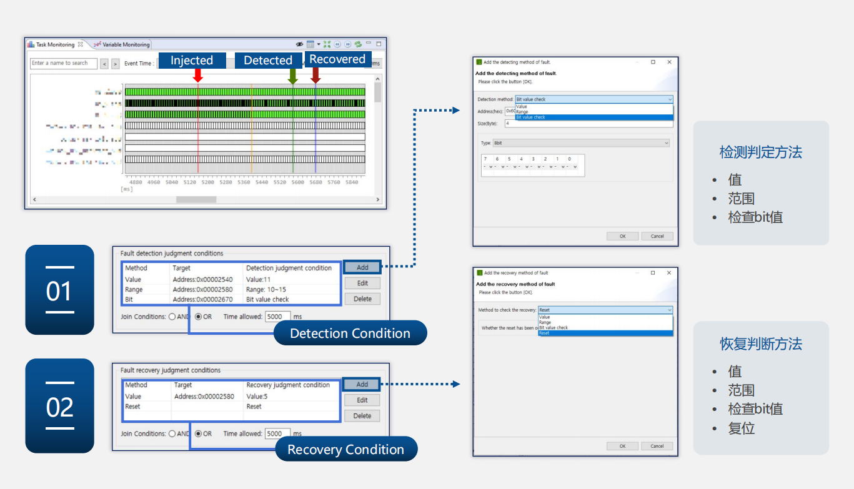854x489 pixels.
Task: Open the Detection method dropdown
Action: [x=593, y=99]
